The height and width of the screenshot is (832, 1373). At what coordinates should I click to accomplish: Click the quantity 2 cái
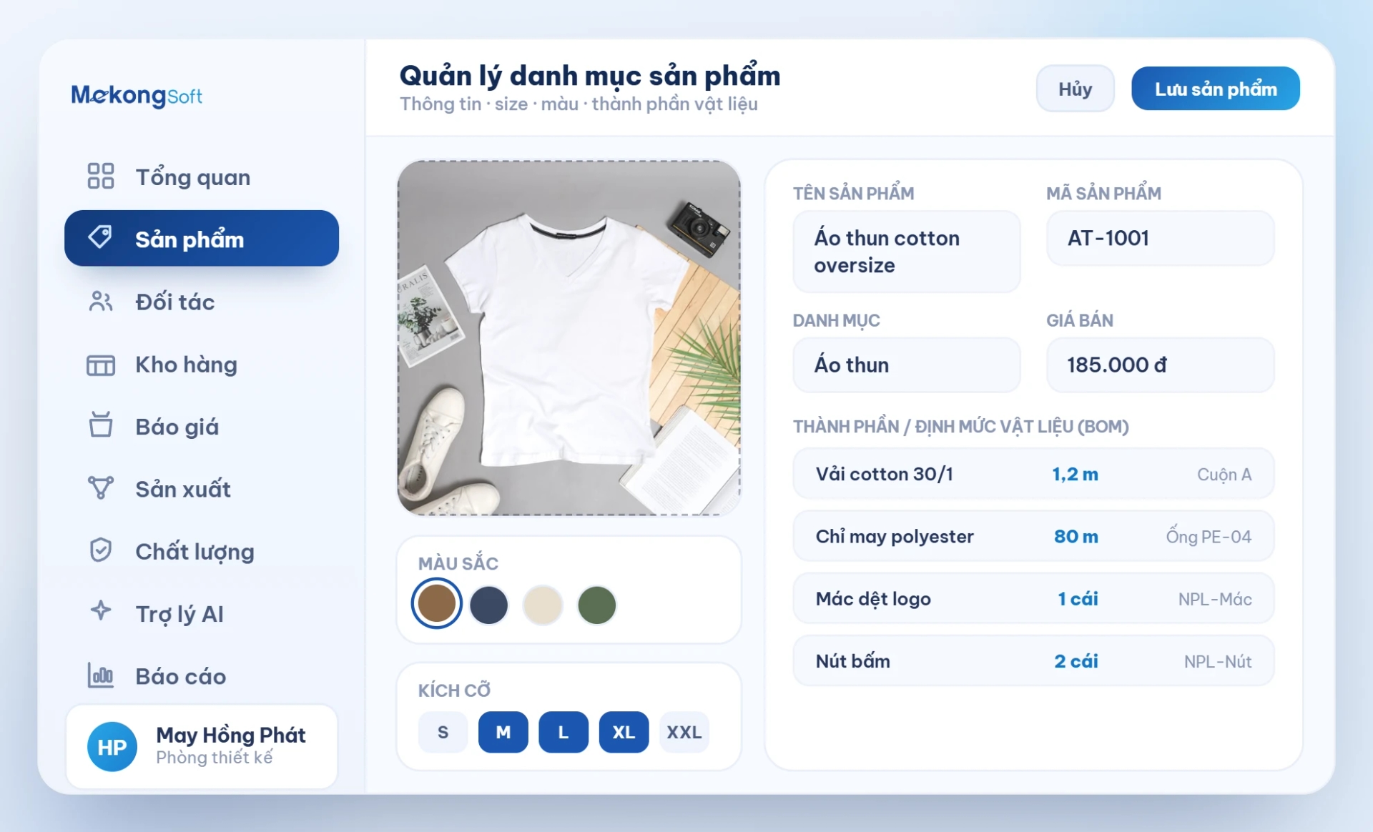click(x=1076, y=660)
